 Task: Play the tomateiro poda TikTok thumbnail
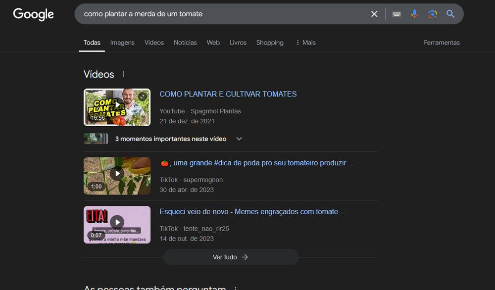coord(117,176)
